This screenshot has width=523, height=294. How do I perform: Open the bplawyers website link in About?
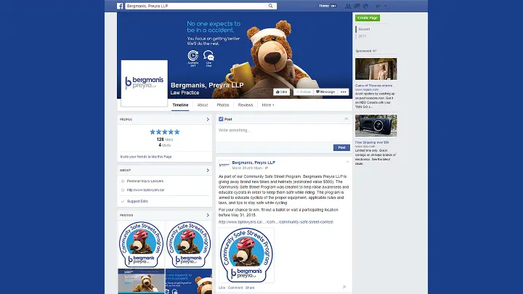click(x=146, y=190)
